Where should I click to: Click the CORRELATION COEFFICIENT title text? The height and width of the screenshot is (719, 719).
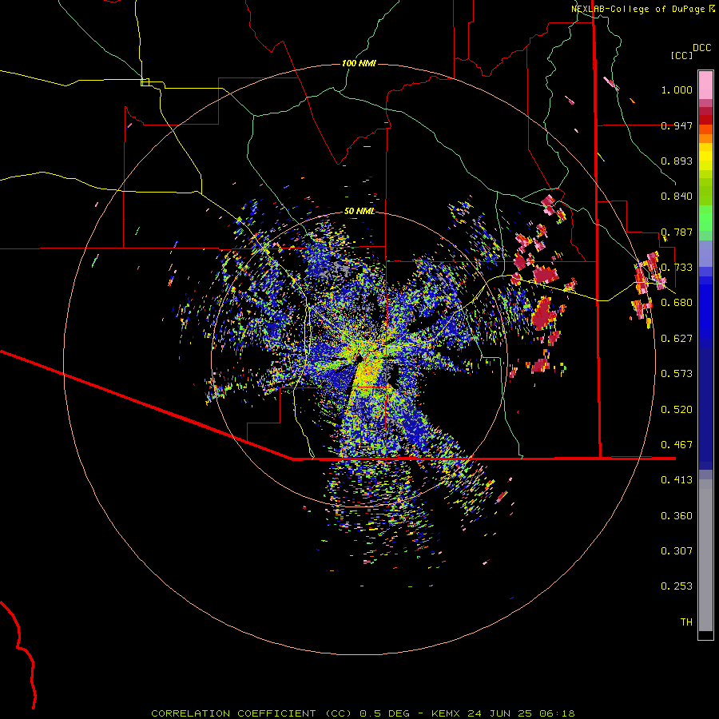click(x=233, y=713)
